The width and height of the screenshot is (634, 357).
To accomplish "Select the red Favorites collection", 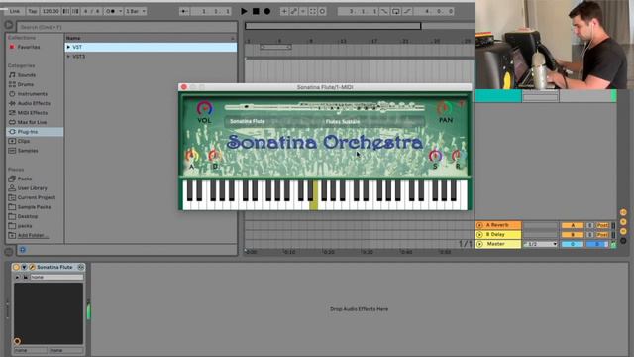I will click(x=29, y=47).
